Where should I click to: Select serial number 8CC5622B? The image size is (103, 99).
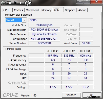pyautogui.click(x=44, y=43)
